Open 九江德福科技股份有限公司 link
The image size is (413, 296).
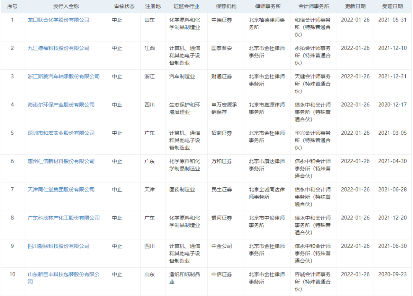tap(59, 48)
